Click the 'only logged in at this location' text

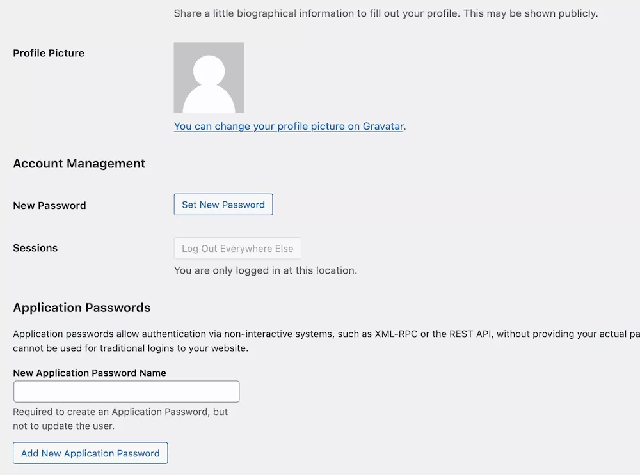pyautogui.click(x=266, y=270)
